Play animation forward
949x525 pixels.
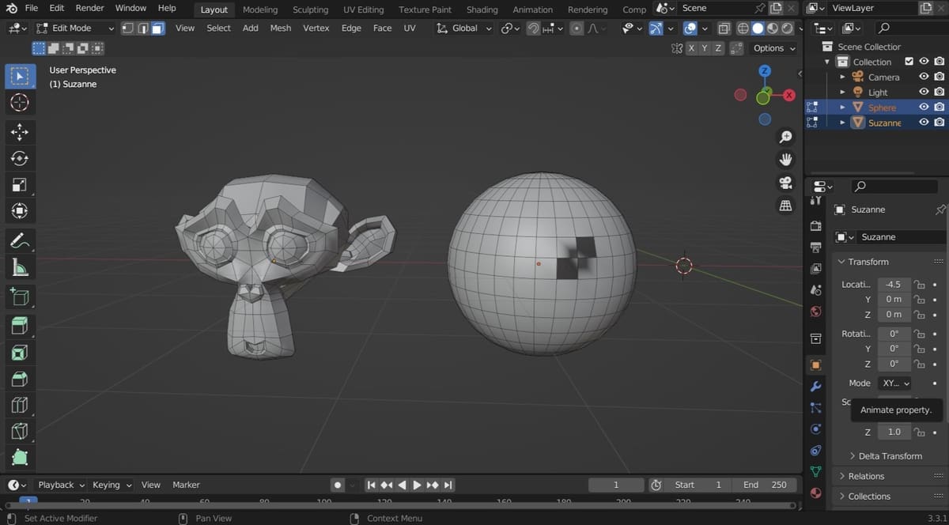[x=417, y=485]
